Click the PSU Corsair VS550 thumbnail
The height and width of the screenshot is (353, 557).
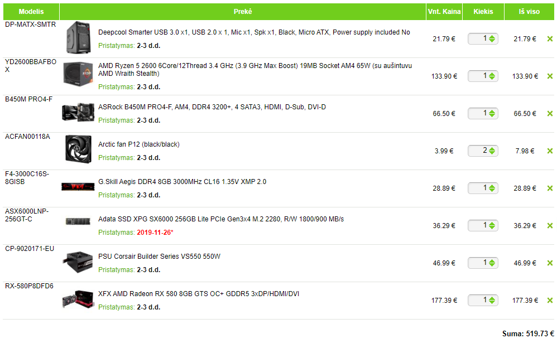tap(78, 262)
